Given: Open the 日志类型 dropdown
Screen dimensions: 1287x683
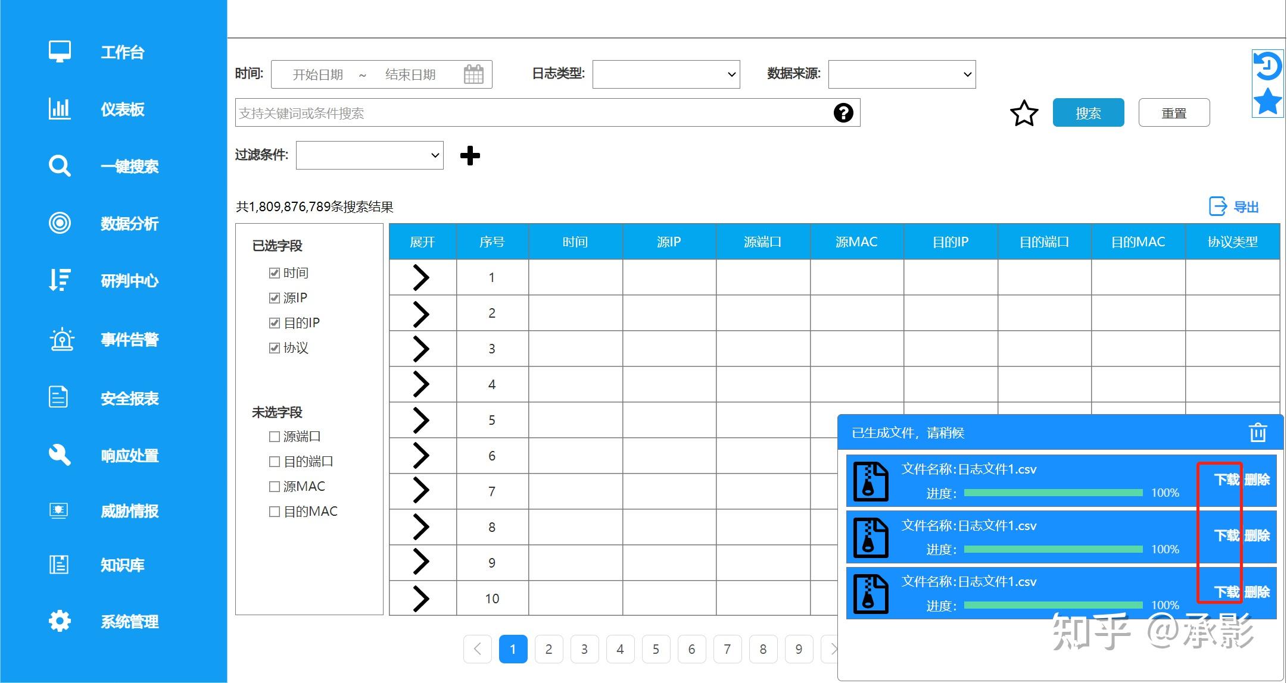Looking at the screenshot, I should point(666,74).
